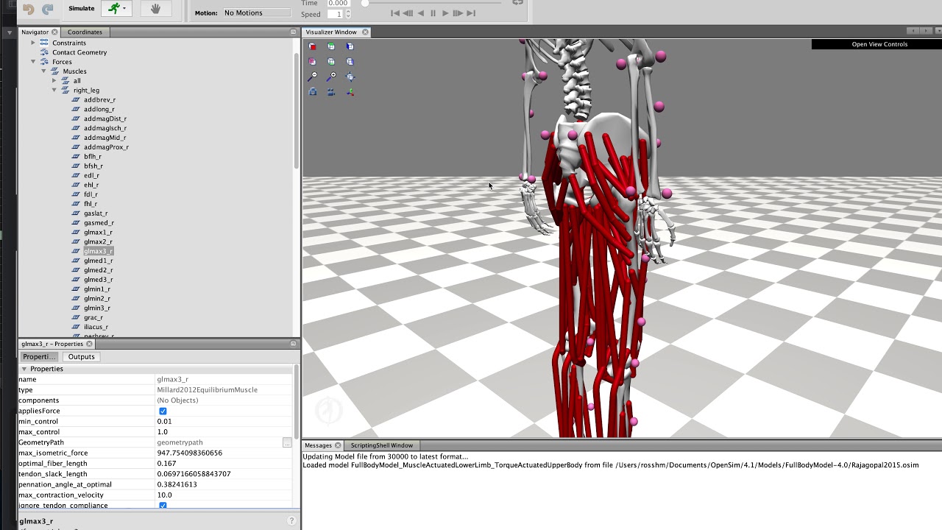Toggle motion loop playback
The height and width of the screenshot is (530, 942).
click(x=518, y=3)
